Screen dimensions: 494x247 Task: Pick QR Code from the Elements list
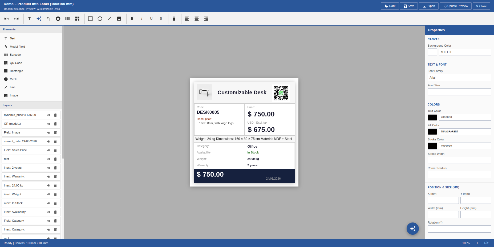tap(31, 63)
